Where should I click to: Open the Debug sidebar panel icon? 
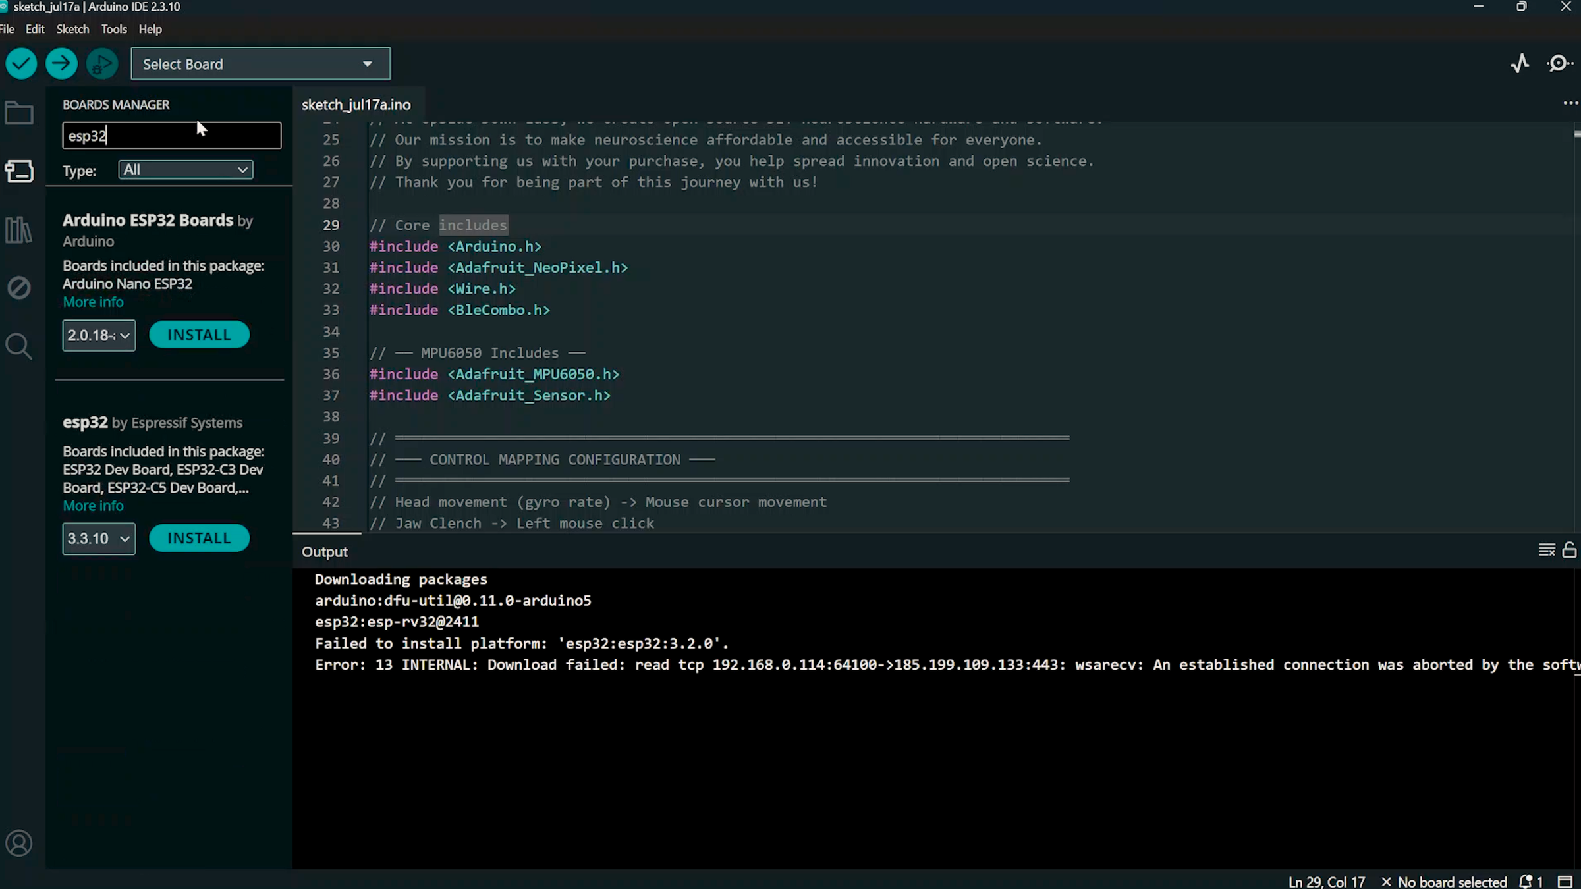19,288
